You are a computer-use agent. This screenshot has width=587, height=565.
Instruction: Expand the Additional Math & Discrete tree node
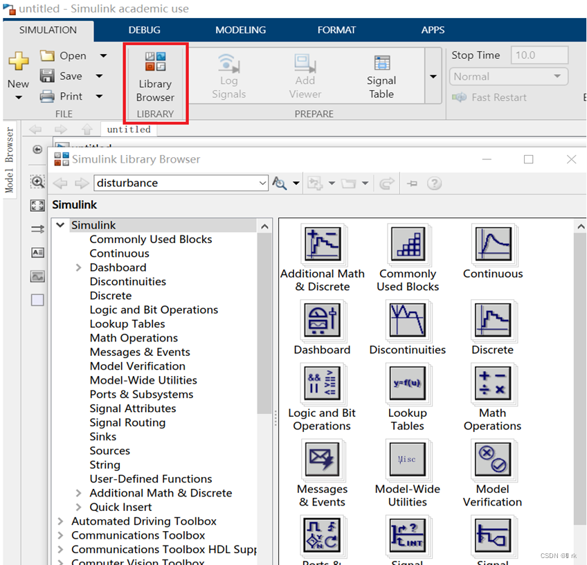click(78, 493)
